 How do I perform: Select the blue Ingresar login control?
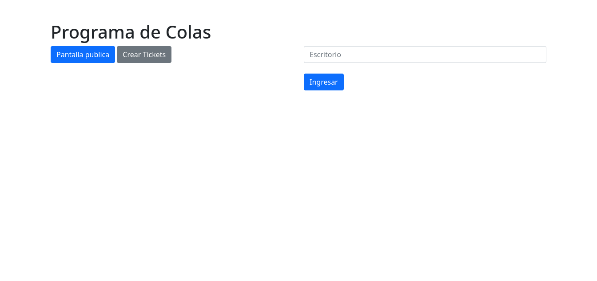[324, 82]
